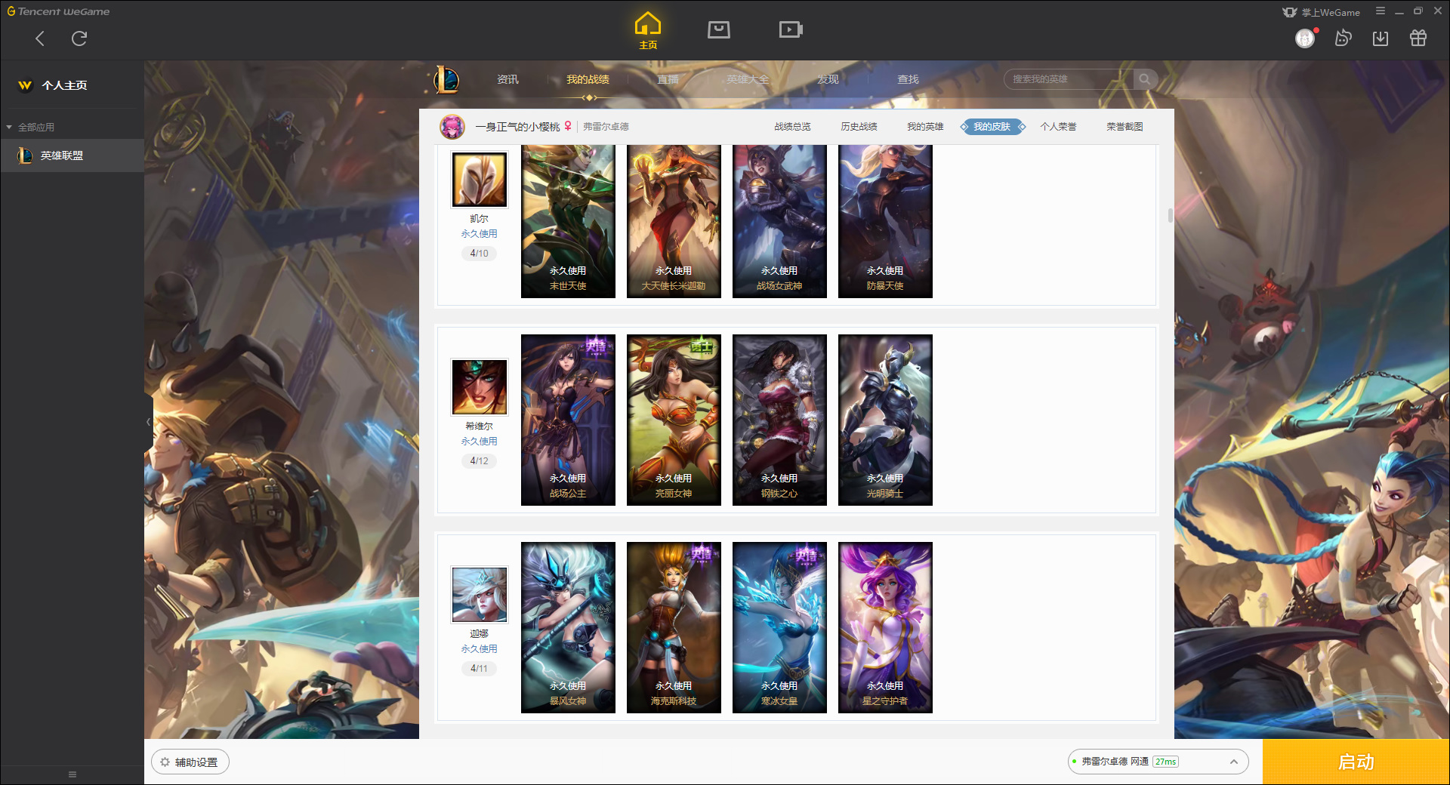Open 辅助设置 auxiliary settings button
The width and height of the screenshot is (1450, 785).
[x=190, y=762]
